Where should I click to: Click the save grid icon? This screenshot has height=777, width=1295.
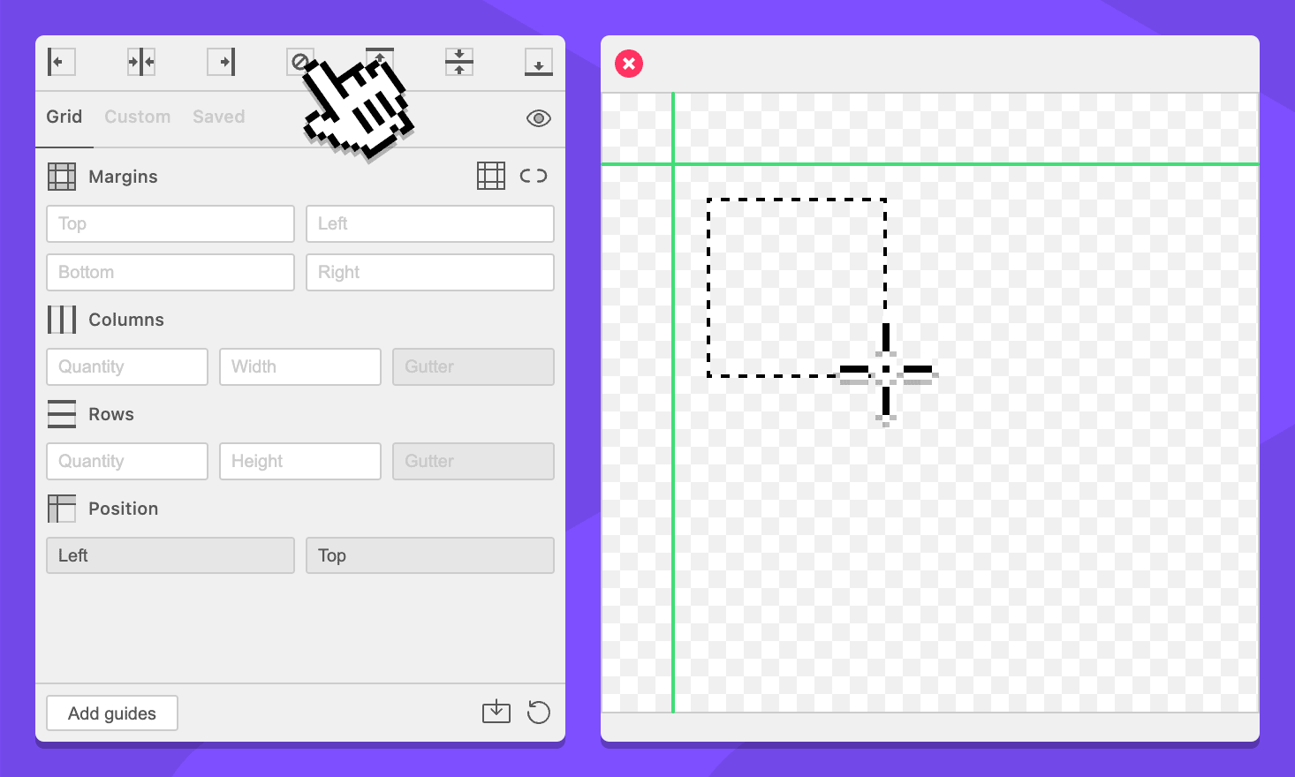pyautogui.click(x=496, y=712)
